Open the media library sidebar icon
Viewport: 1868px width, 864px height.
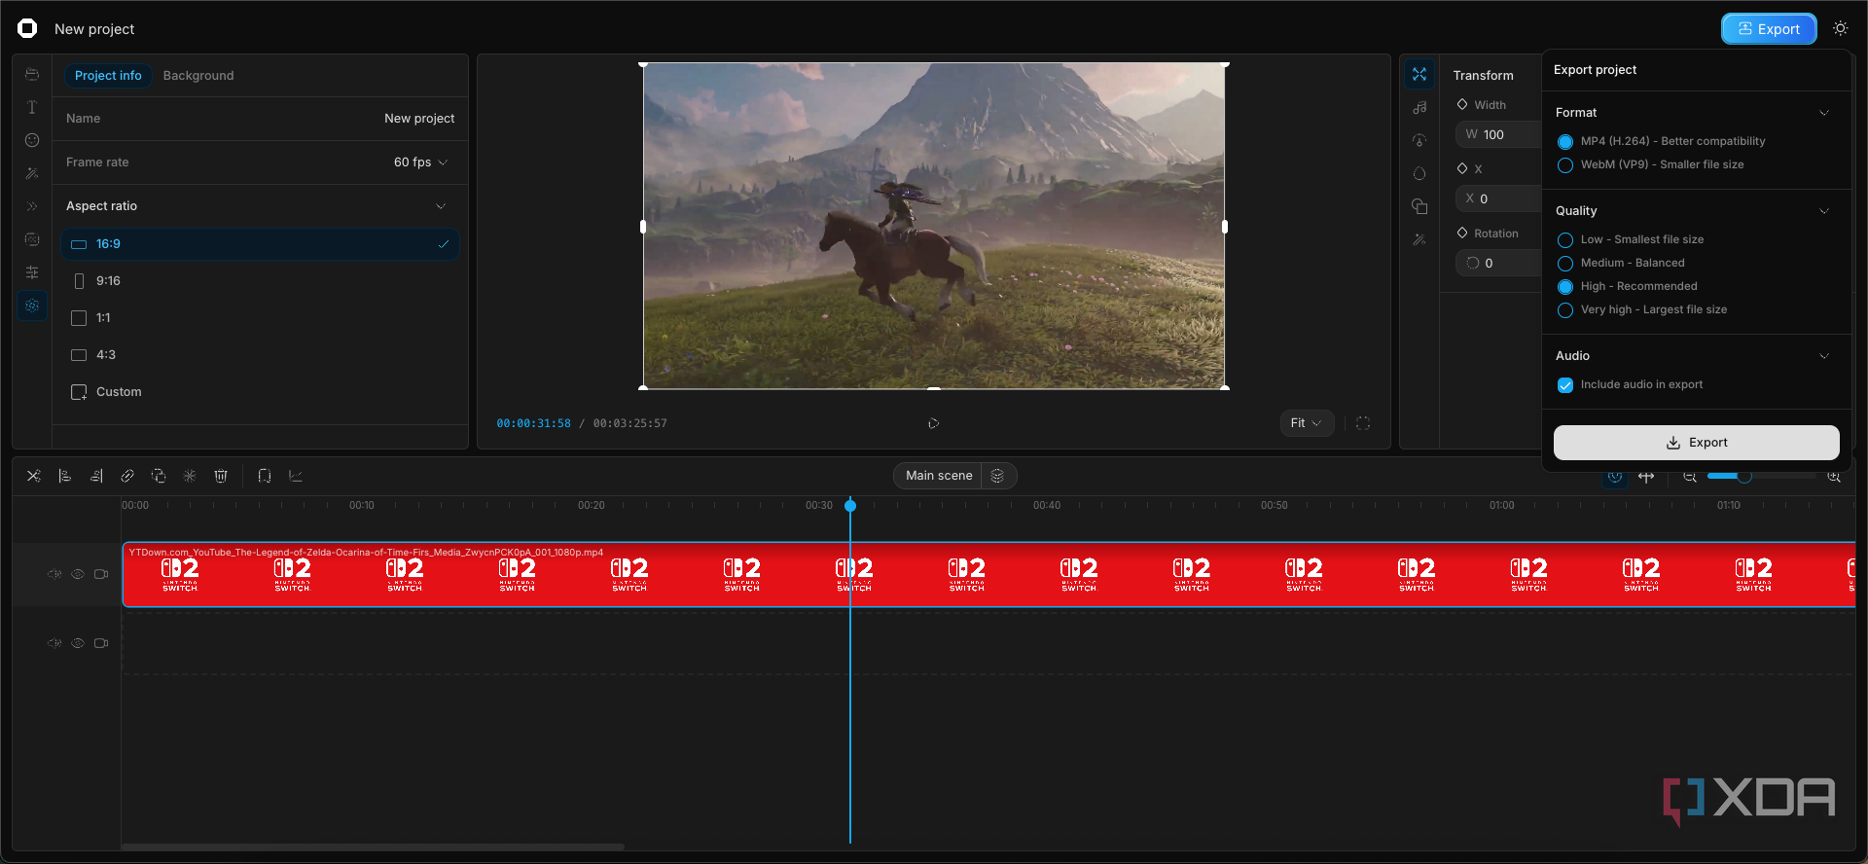click(32, 75)
